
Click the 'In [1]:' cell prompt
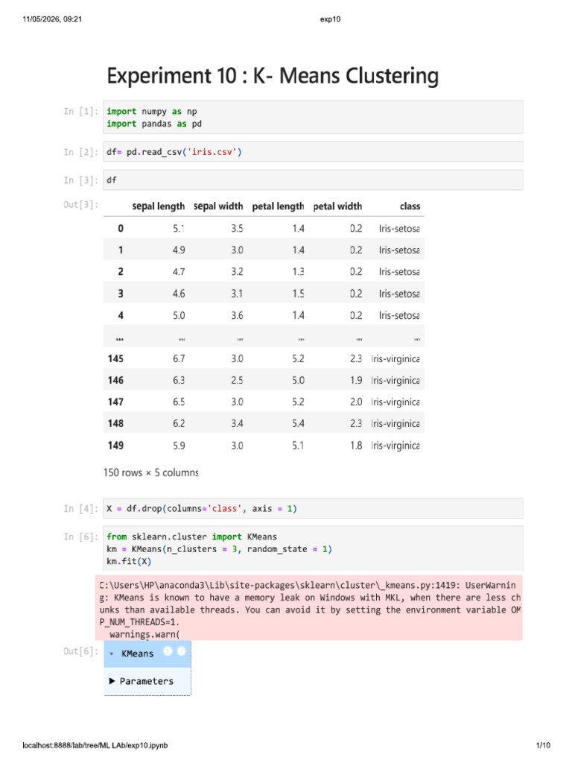(x=80, y=112)
